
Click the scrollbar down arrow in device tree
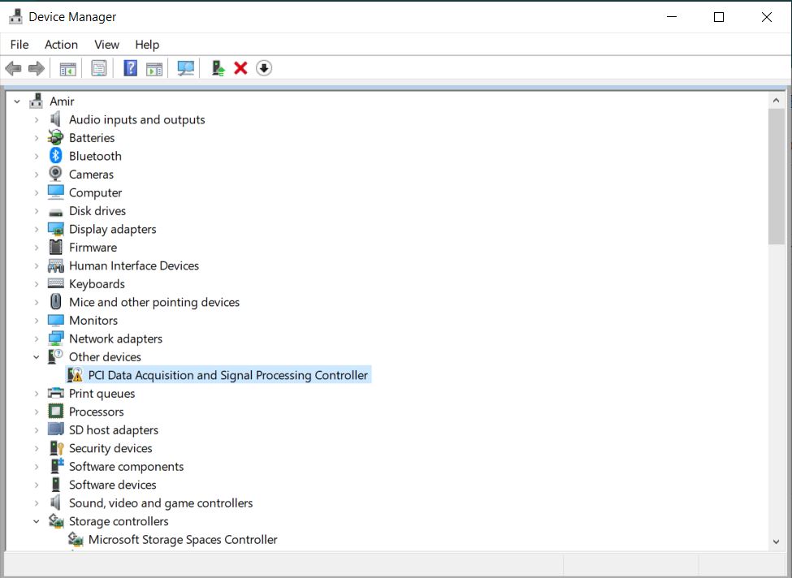(777, 541)
